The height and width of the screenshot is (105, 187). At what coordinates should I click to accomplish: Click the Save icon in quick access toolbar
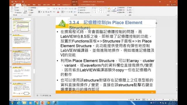coord(12,2)
